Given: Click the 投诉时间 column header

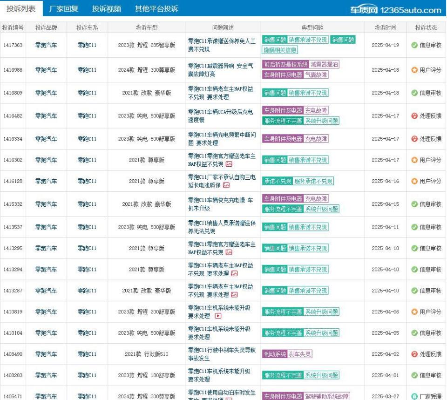Looking at the screenshot, I should click(x=386, y=27).
